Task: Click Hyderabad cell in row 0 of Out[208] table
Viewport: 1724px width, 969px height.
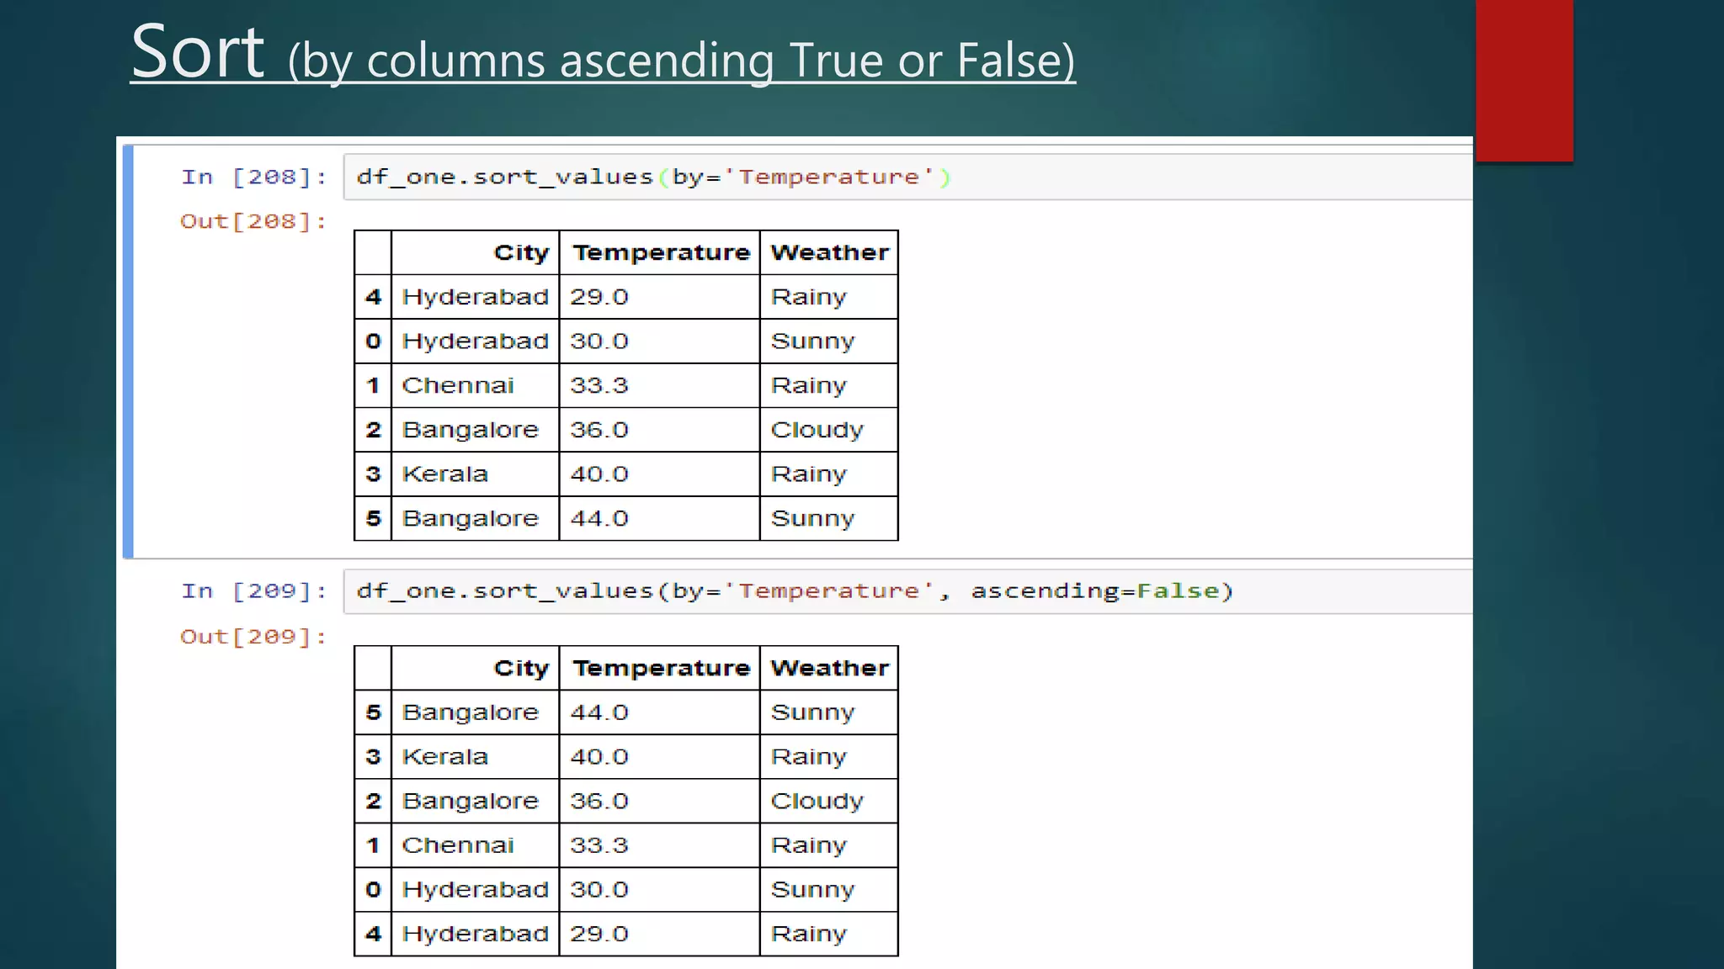Action: 476,342
